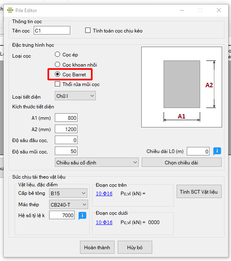Click the info icon beside Chiều dài L0
The image size is (231, 261).
pyautogui.click(x=217, y=151)
